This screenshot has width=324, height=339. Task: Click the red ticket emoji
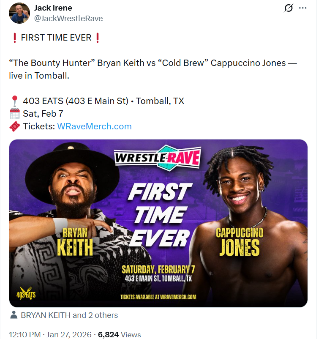pos(14,126)
